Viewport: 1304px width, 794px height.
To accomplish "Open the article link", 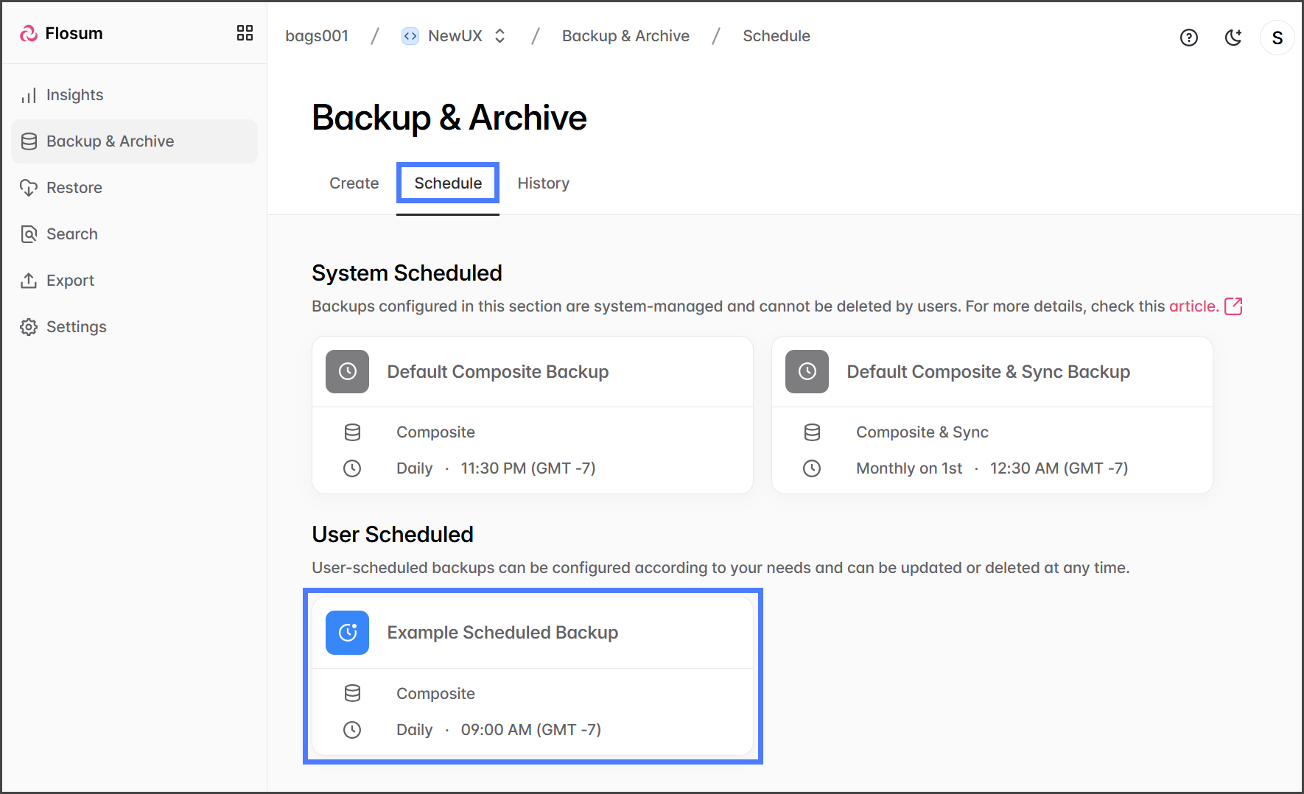I will pyautogui.click(x=1193, y=306).
